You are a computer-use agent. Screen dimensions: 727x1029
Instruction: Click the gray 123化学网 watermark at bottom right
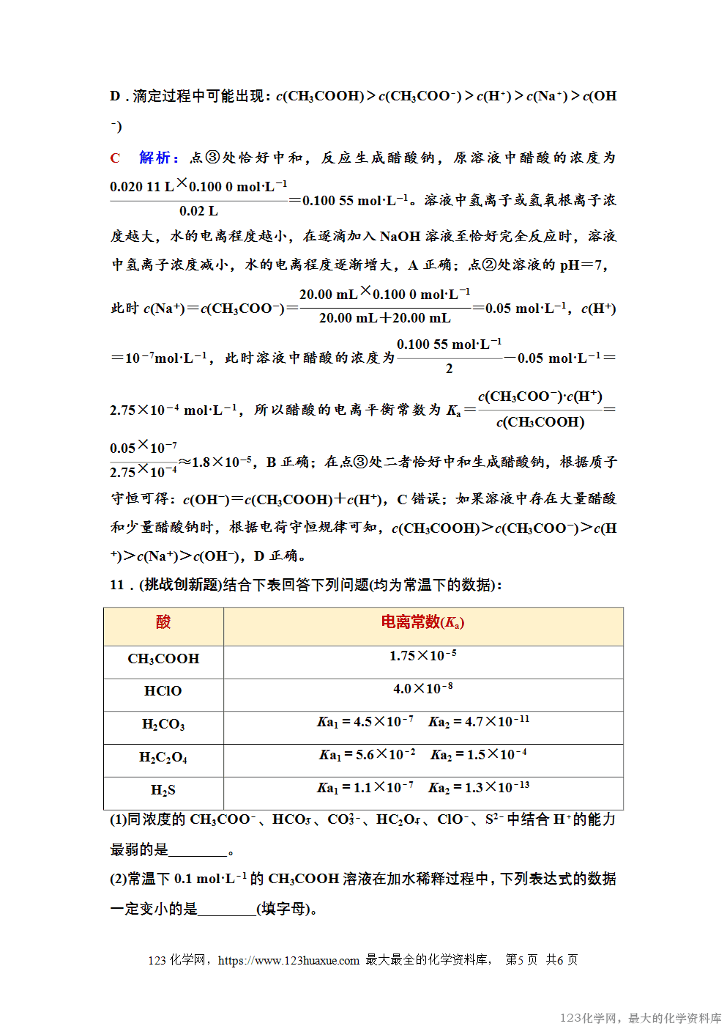[640, 1018]
